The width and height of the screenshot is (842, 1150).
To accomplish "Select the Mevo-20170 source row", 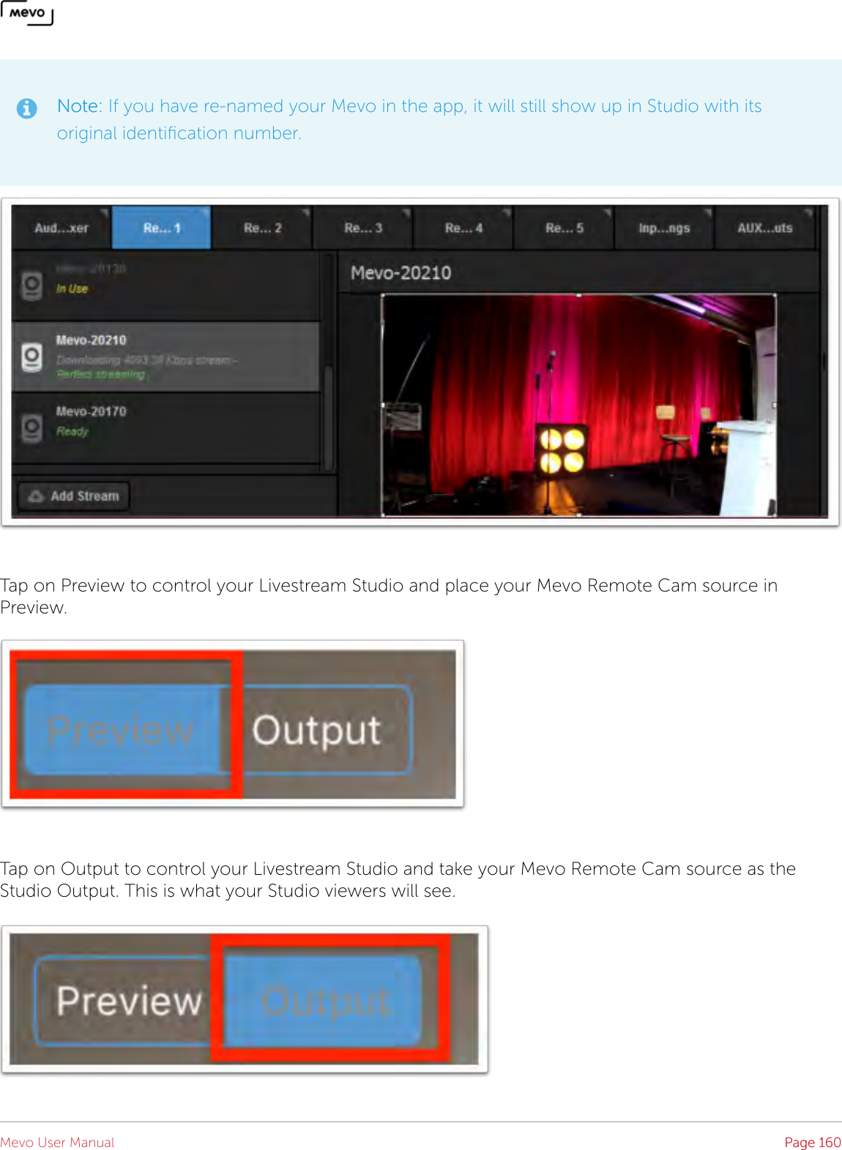I will (166, 427).
